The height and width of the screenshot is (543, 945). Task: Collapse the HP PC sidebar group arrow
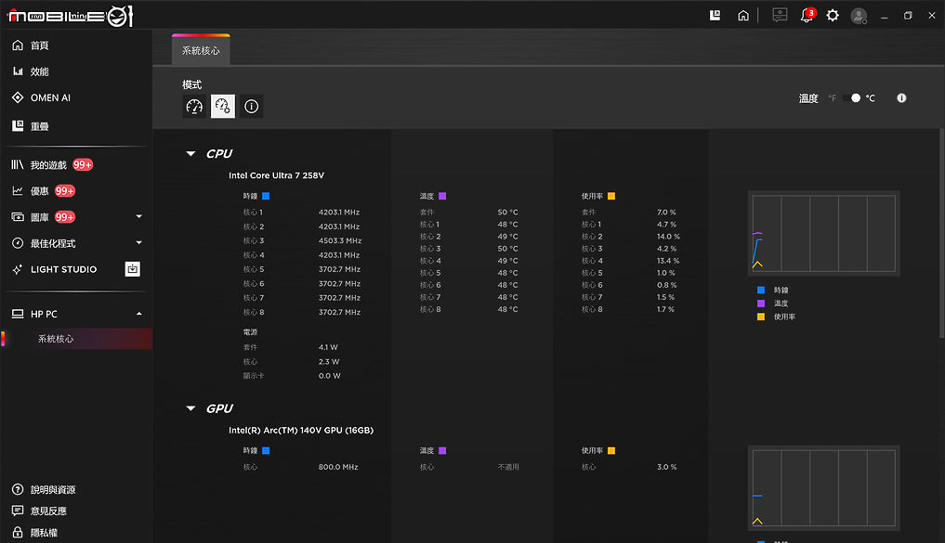pyautogui.click(x=139, y=315)
